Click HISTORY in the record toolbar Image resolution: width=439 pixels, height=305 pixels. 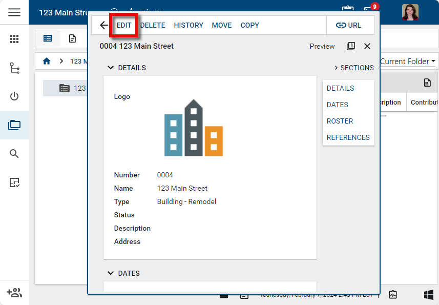[x=189, y=25]
